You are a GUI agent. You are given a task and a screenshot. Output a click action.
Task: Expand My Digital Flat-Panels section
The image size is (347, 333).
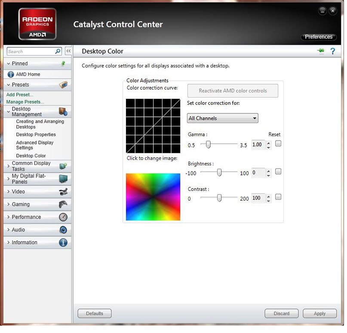(9, 180)
